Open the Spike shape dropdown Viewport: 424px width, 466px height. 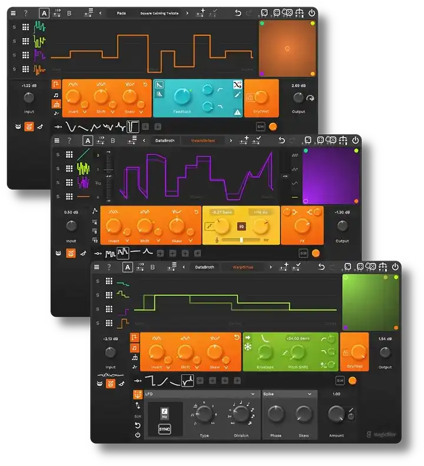tap(287, 394)
